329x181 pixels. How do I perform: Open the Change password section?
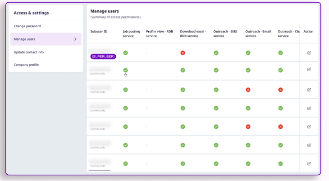[x=27, y=26]
